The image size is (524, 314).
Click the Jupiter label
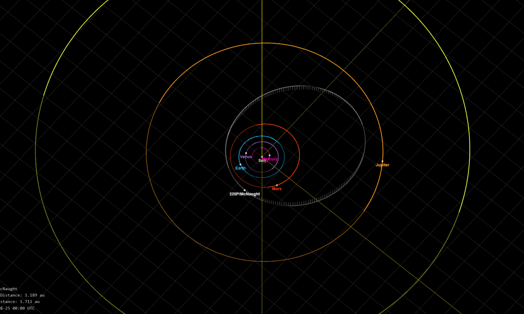(x=382, y=165)
